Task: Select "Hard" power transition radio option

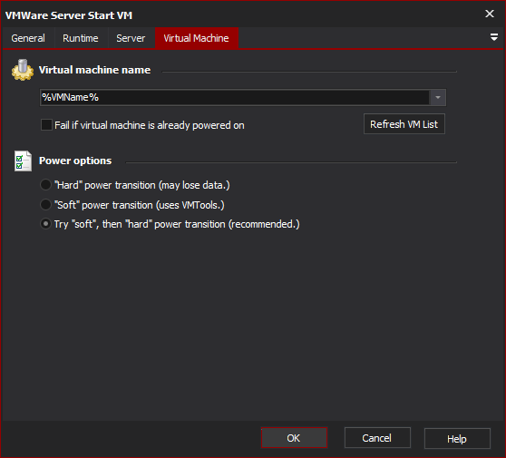Action: [x=45, y=185]
